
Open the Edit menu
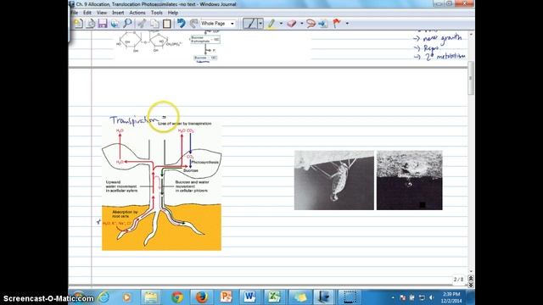[87, 13]
